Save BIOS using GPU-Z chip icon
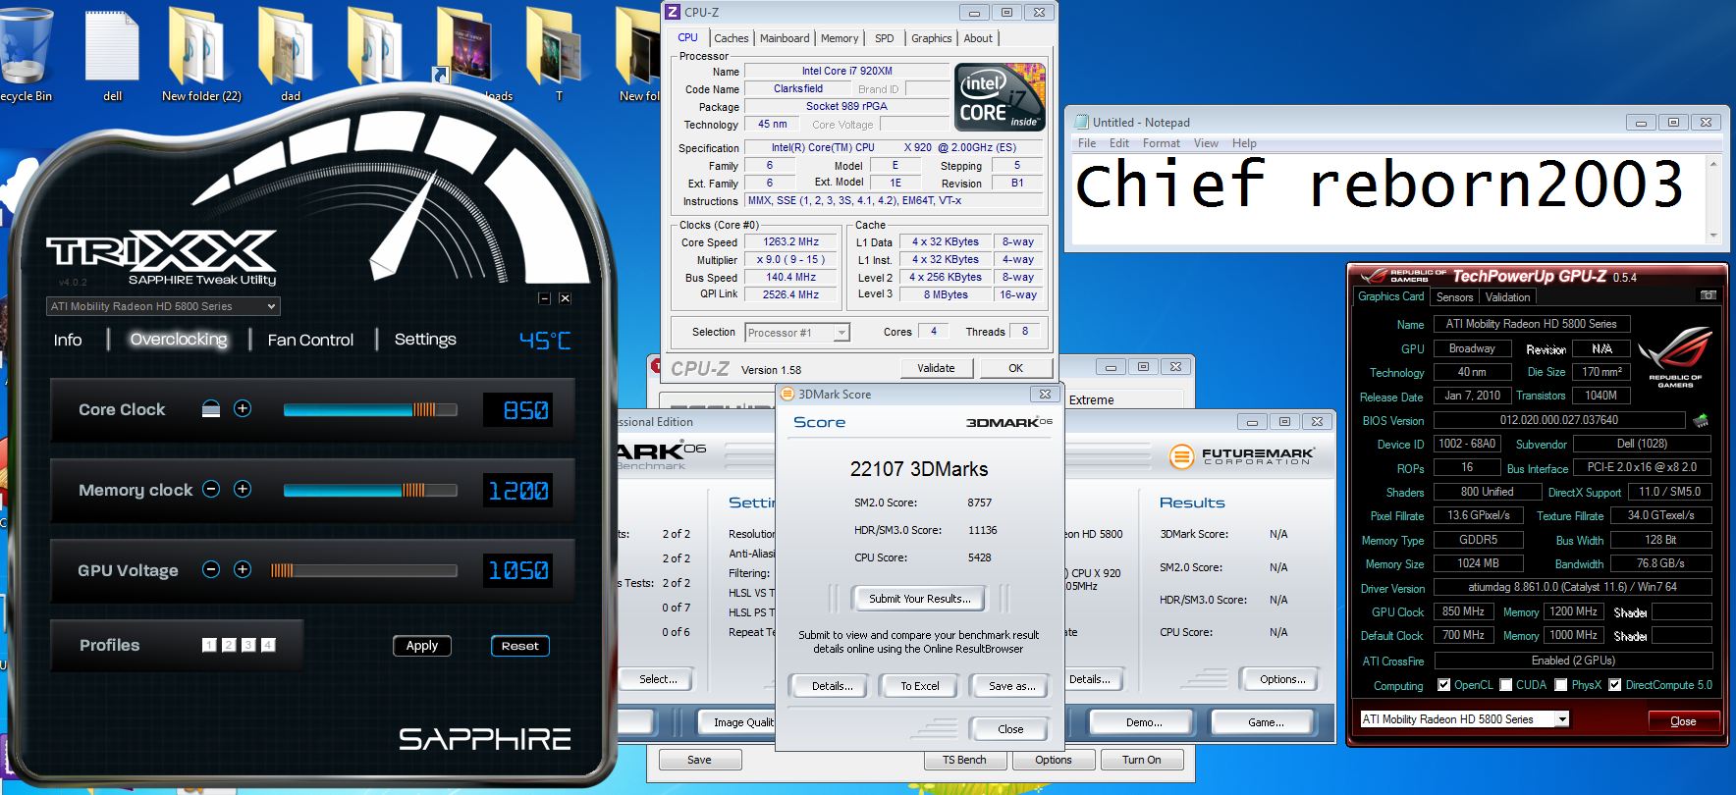 point(1701,420)
